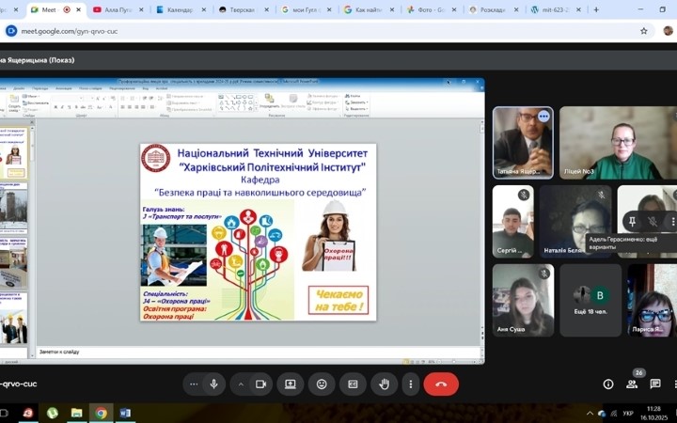This screenshot has height=423, width=677.
Task: Open options dots on Татьяна's video tile
Action: click(x=543, y=117)
